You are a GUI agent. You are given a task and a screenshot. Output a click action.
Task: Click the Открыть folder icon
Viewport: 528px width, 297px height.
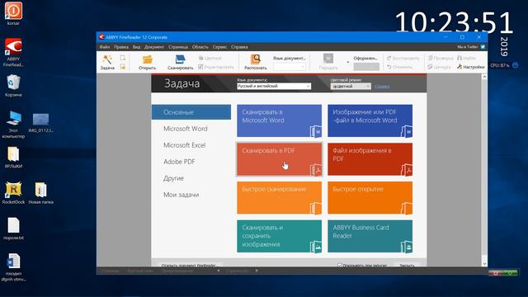click(147, 59)
